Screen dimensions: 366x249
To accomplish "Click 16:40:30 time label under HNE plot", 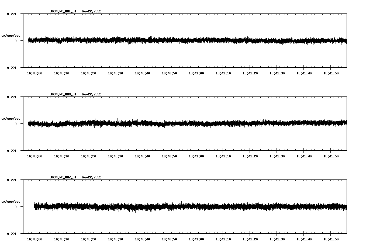I will [115, 73].
